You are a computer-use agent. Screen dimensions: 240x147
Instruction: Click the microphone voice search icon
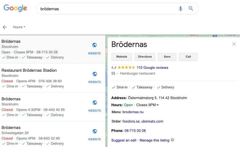pos(181,9)
